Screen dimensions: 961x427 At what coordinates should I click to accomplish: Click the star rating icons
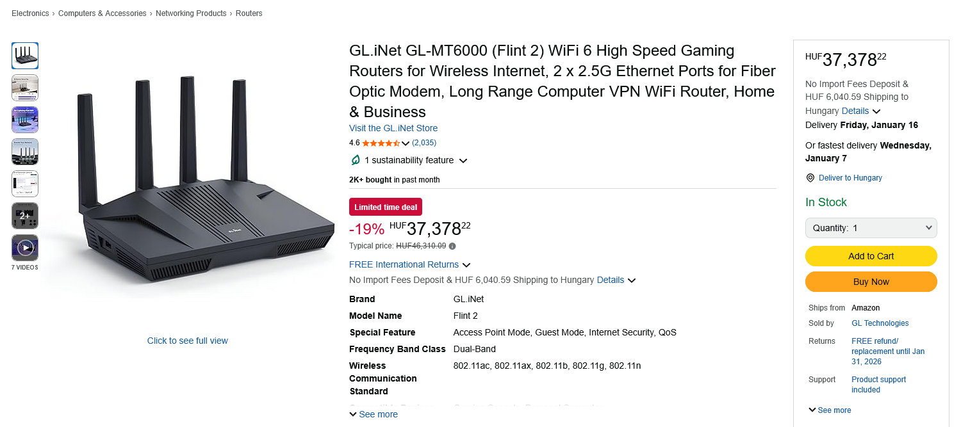click(x=381, y=143)
